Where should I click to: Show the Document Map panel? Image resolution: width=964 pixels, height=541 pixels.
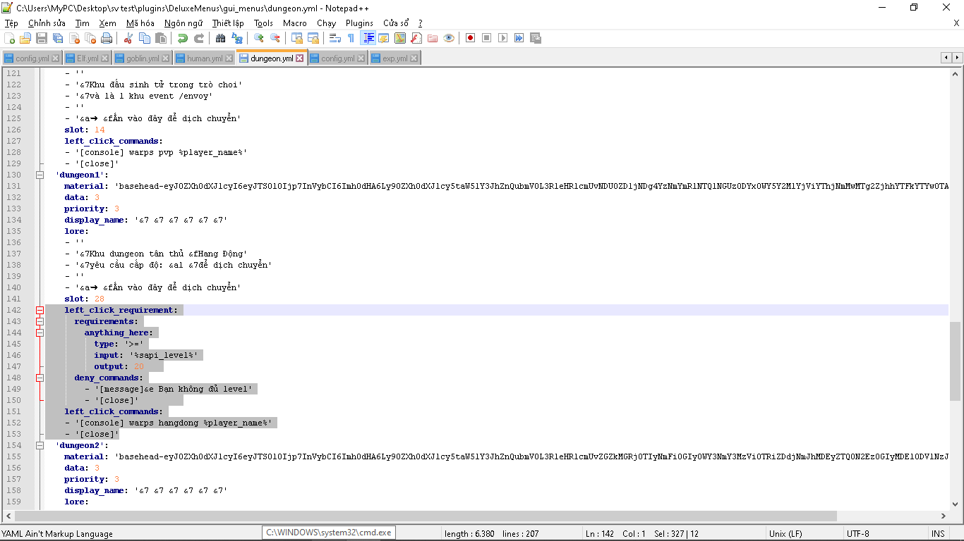point(400,38)
